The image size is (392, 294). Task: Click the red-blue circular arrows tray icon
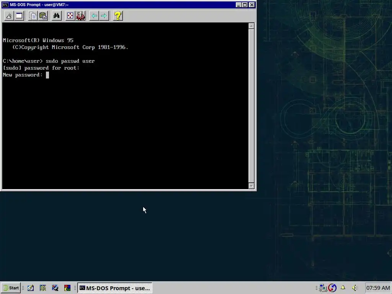[x=332, y=288]
